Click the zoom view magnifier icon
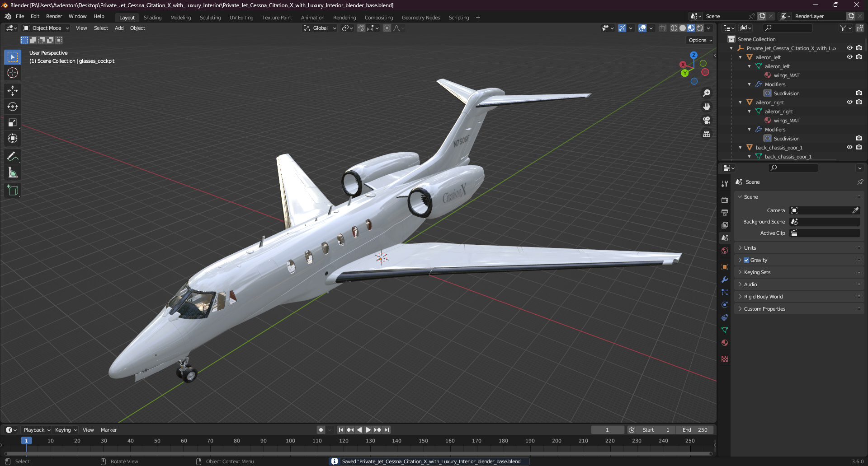 tap(707, 93)
